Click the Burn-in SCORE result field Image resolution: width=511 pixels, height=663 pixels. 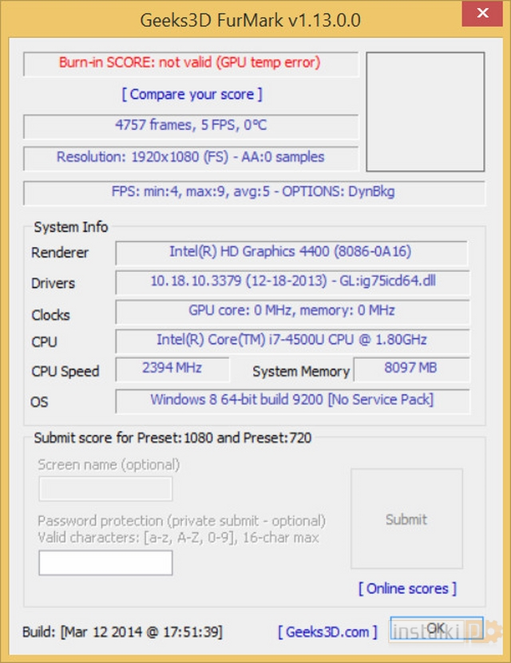(190, 63)
